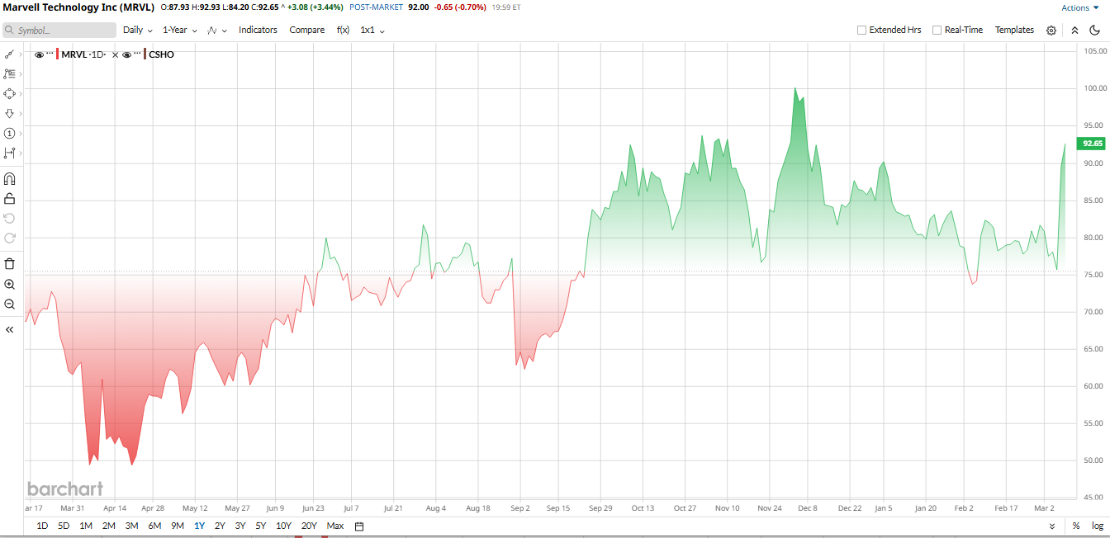Select the trend line drawing tool
This screenshot has height=538, width=1110.
coord(9,54)
